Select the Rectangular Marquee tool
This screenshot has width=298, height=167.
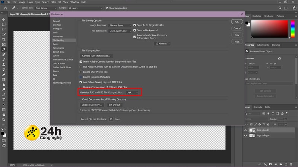coord(4,24)
